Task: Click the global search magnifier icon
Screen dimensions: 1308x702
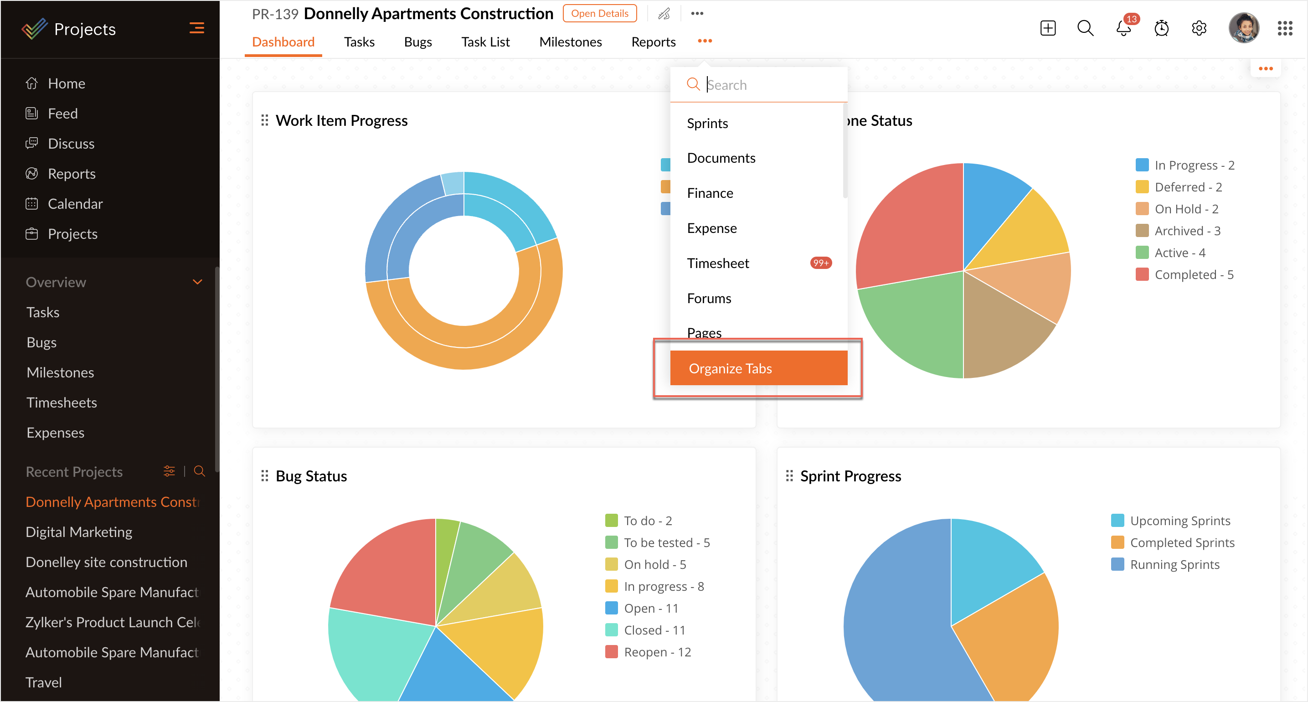Action: [x=1085, y=28]
